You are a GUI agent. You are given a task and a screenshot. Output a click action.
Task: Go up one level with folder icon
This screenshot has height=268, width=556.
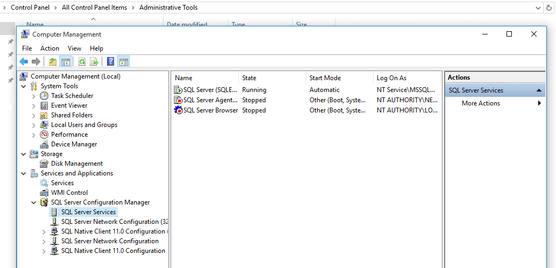coord(53,62)
